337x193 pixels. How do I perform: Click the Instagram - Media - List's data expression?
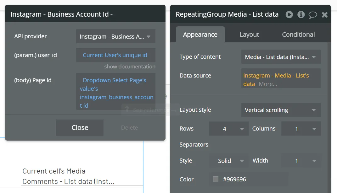(x=276, y=80)
